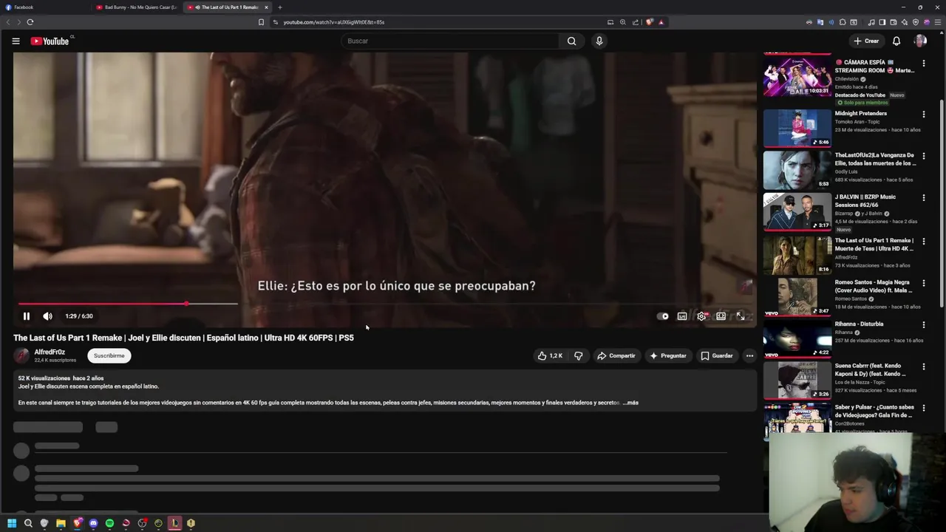This screenshot has width=946, height=532.
Task: Open options for Romeo Santos video
Action: (x=923, y=283)
